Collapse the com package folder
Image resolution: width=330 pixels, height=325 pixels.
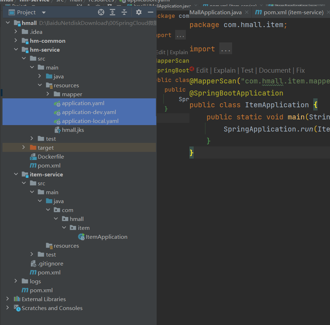[x=48, y=210]
